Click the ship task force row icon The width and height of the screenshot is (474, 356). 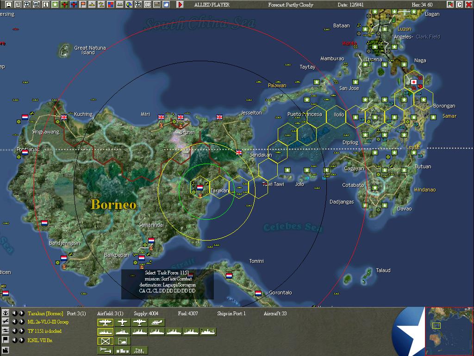pyautogui.click(x=5, y=331)
